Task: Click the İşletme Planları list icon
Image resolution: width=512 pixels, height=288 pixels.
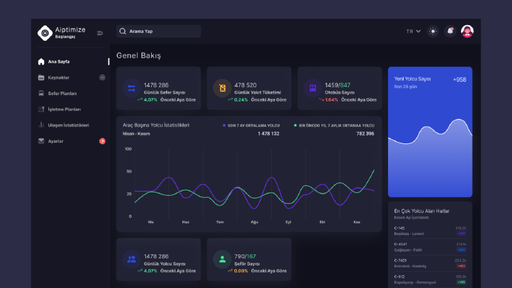Action: (x=41, y=109)
